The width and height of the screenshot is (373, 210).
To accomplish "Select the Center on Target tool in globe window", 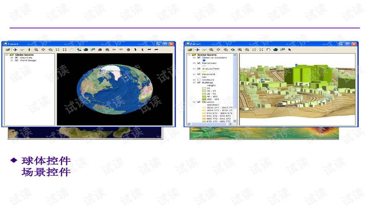I will [x=43, y=49].
